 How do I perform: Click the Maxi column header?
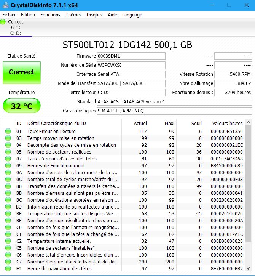click(x=163, y=124)
